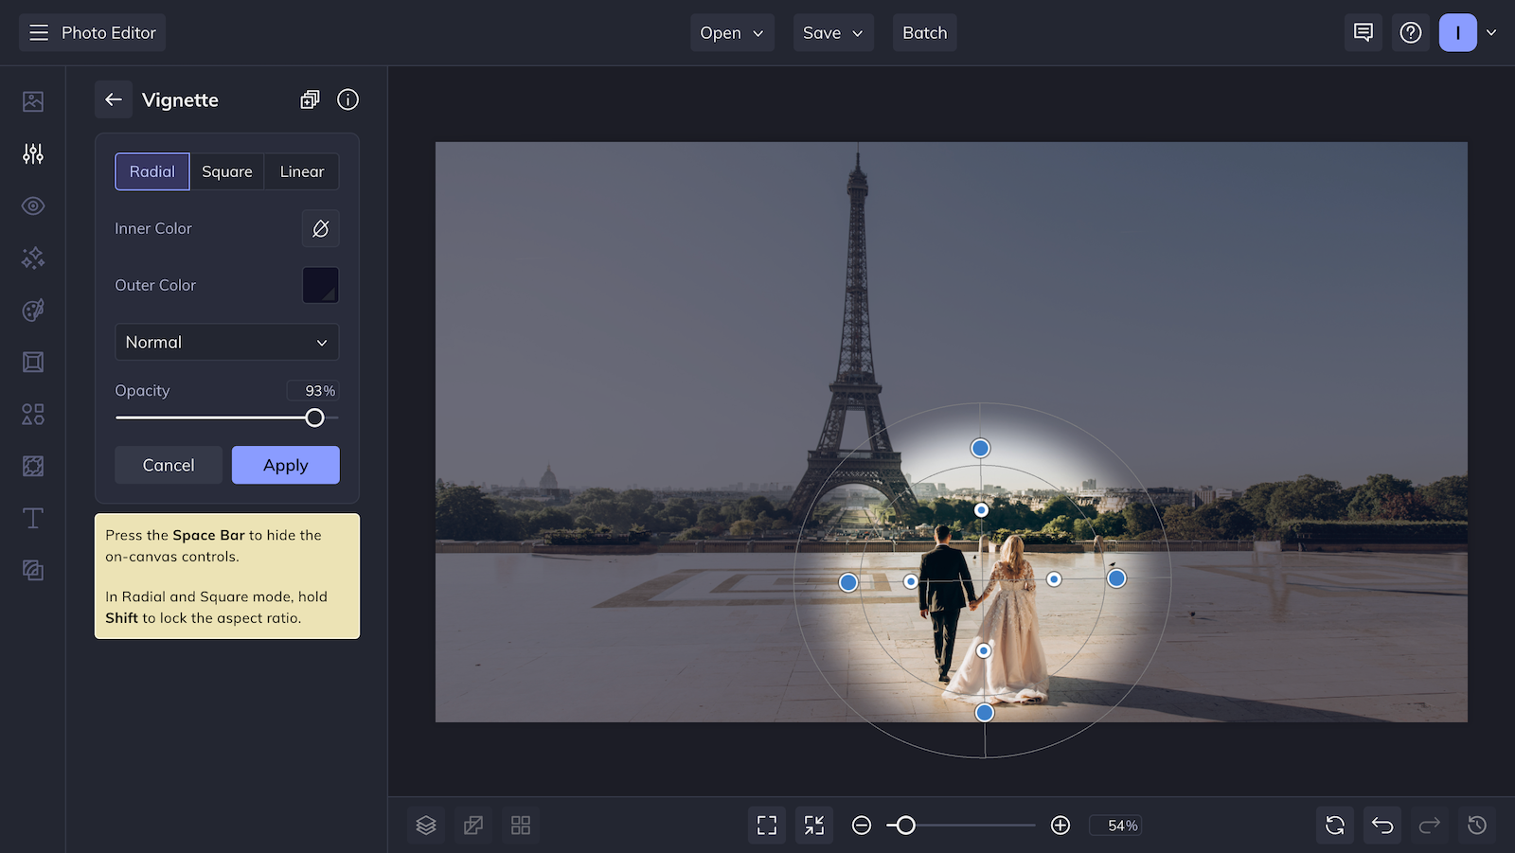Keep Radial vignette mode selected
The height and width of the screenshot is (853, 1515).
[x=151, y=171]
